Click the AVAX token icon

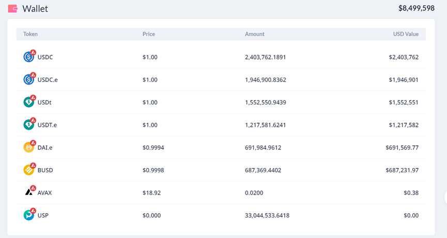(29, 192)
